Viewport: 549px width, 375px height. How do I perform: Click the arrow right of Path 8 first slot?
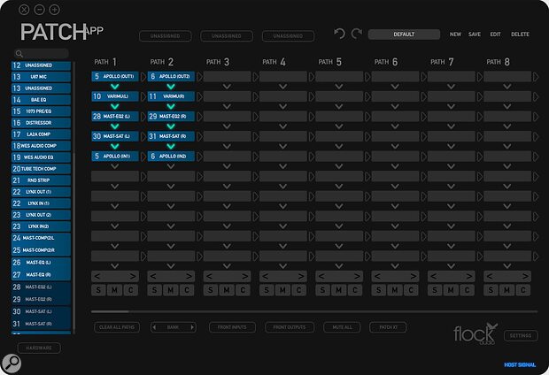click(x=536, y=77)
